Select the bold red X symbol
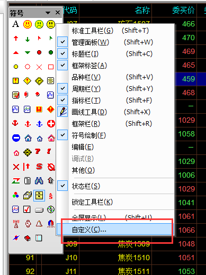This screenshot has width=206, height=275. tap(16, 167)
